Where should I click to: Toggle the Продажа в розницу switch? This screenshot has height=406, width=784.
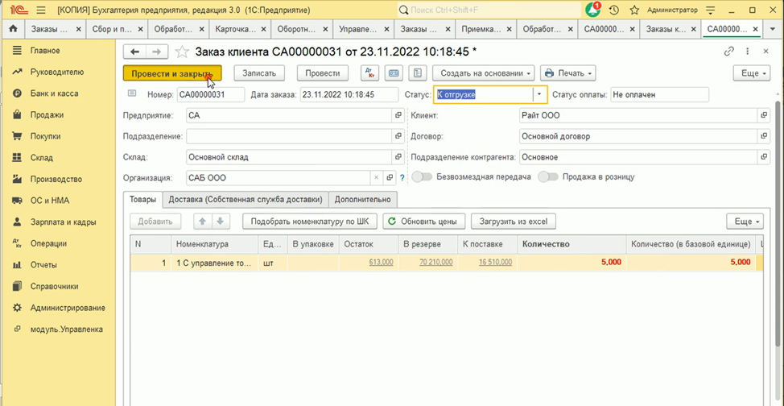pos(547,177)
